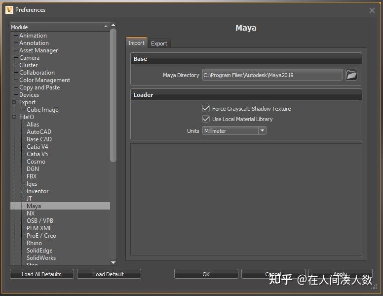The width and height of the screenshot is (383, 296).
Task: Select FileIO in module tree
Action: point(27,117)
